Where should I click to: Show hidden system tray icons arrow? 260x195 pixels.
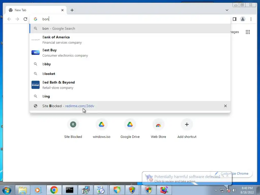coord(216,190)
